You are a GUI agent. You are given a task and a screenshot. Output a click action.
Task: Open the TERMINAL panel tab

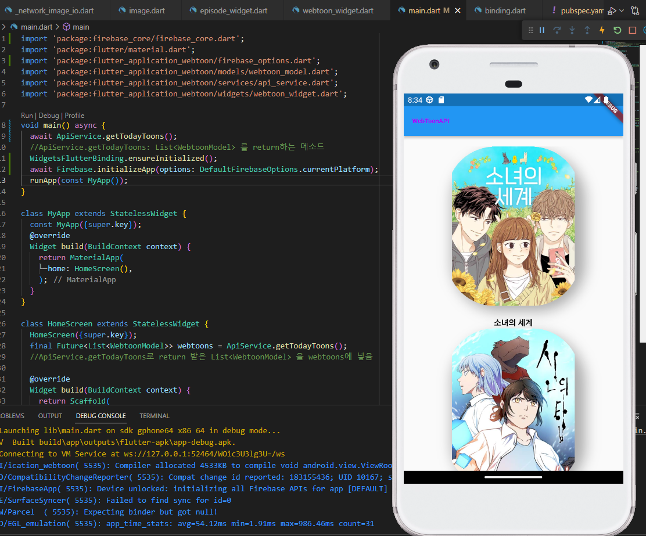point(155,416)
